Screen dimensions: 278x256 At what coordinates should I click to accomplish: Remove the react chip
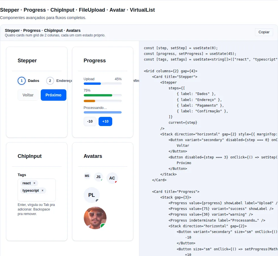34,183
